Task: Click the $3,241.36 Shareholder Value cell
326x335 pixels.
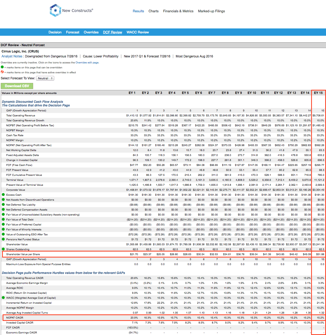Action: 318,244
